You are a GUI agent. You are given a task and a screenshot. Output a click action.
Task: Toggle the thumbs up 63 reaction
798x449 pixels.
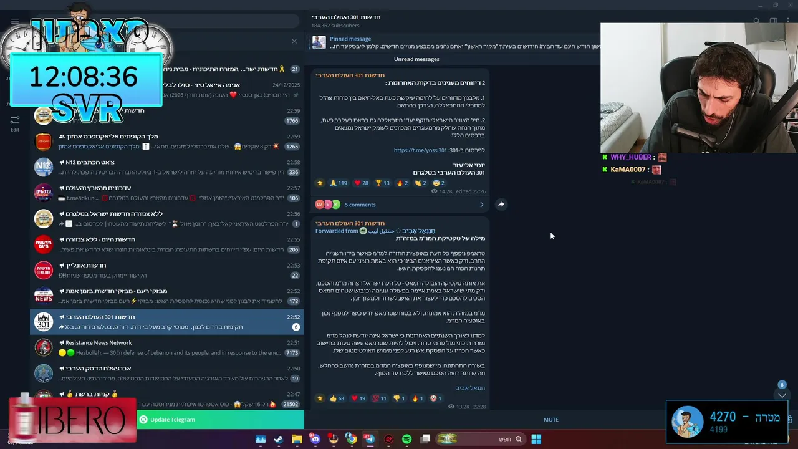(x=337, y=398)
